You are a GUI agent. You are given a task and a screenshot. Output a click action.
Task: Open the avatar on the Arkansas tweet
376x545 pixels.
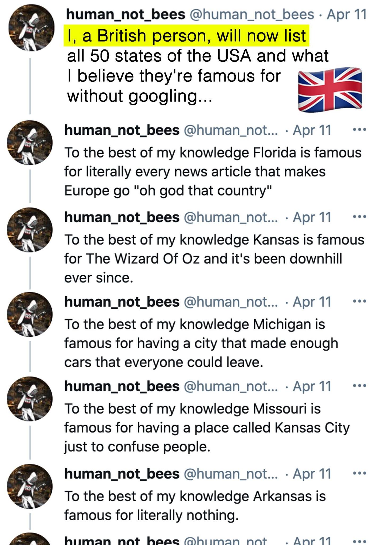(30, 487)
